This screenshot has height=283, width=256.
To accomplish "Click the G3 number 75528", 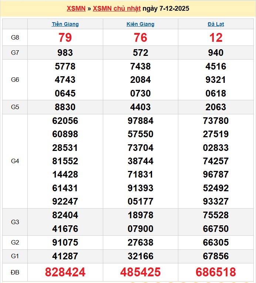I will 216,215.
